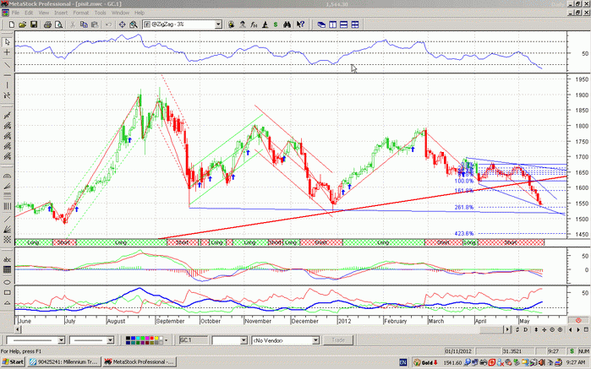Click the Windows Start button
The height and width of the screenshot is (369, 591).
point(14,361)
